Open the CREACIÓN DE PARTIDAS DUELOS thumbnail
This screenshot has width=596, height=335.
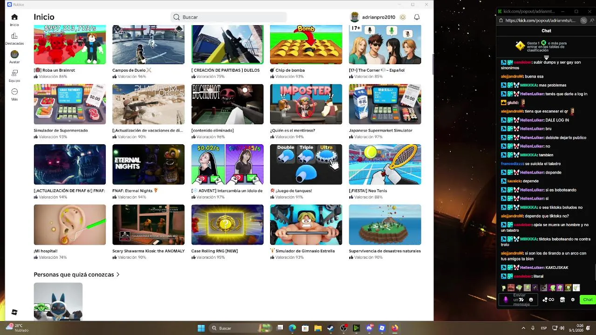(x=227, y=45)
